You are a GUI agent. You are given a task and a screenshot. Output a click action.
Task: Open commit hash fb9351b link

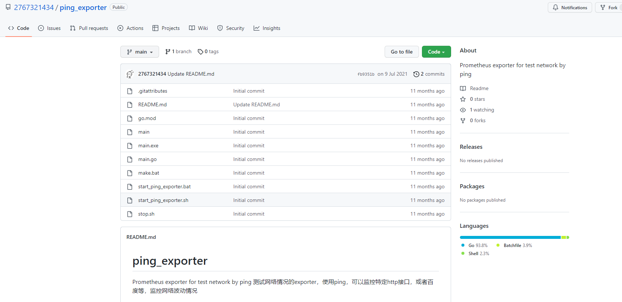click(366, 74)
